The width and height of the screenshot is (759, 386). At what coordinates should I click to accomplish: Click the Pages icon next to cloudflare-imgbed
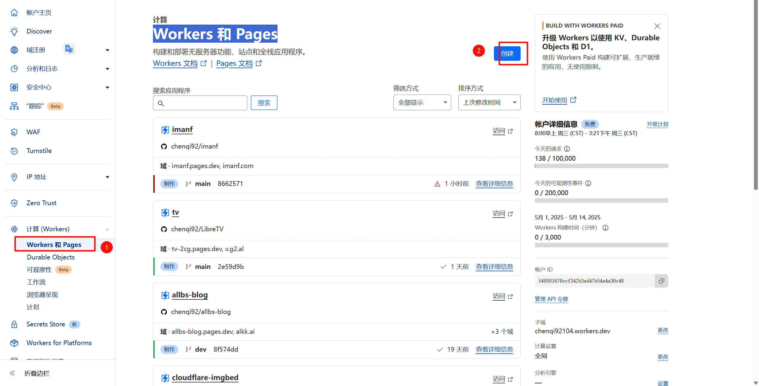[165, 378]
